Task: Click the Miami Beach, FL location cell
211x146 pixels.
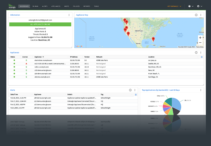Action: click(x=154, y=74)
